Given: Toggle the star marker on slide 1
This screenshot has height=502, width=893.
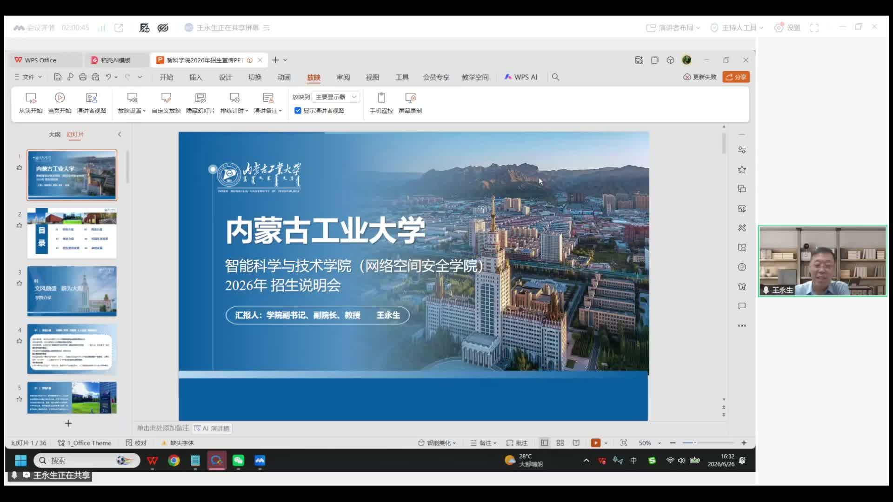Looking at the screenshot, I should [19, 168].
